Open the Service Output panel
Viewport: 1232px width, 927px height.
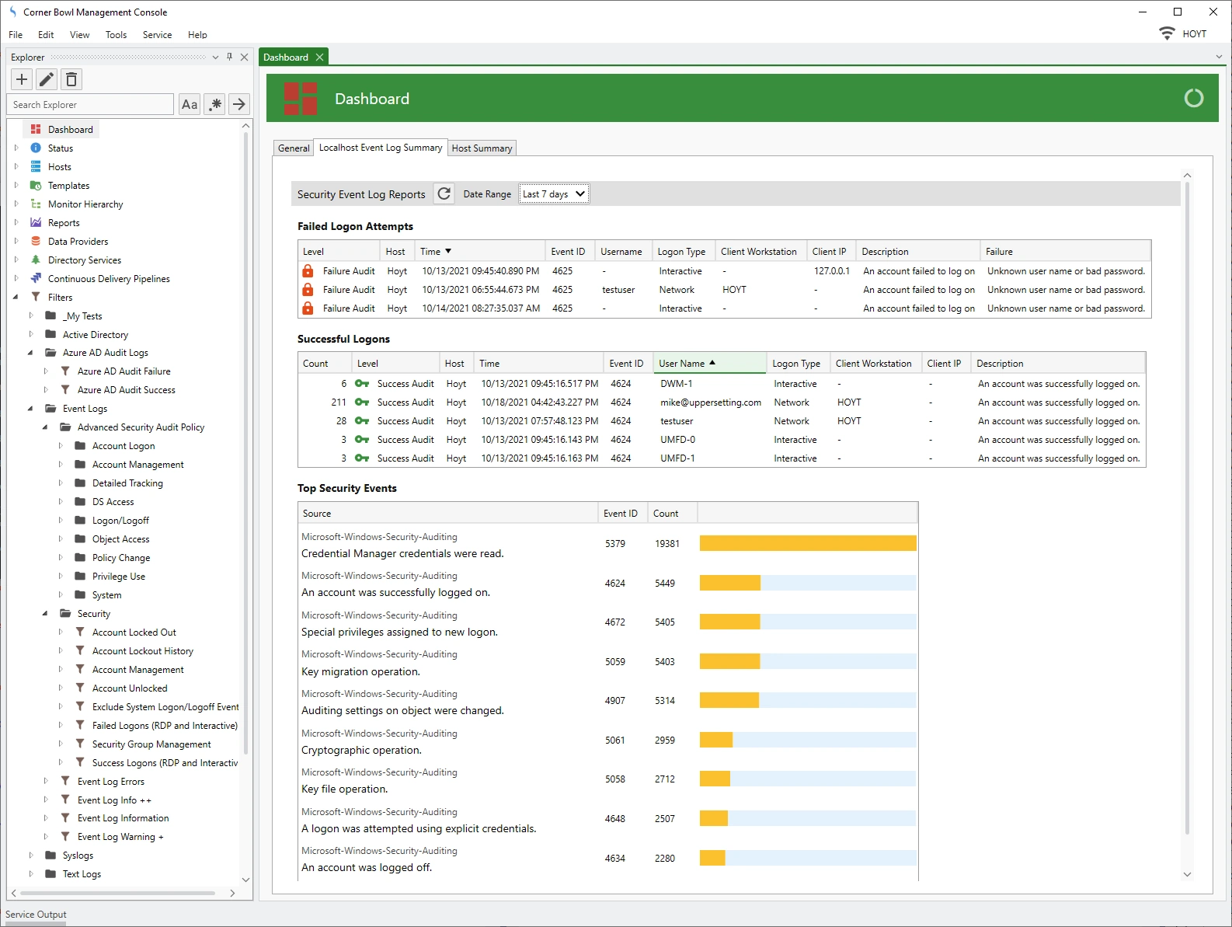pyautogui.click(x=36, y=915)
